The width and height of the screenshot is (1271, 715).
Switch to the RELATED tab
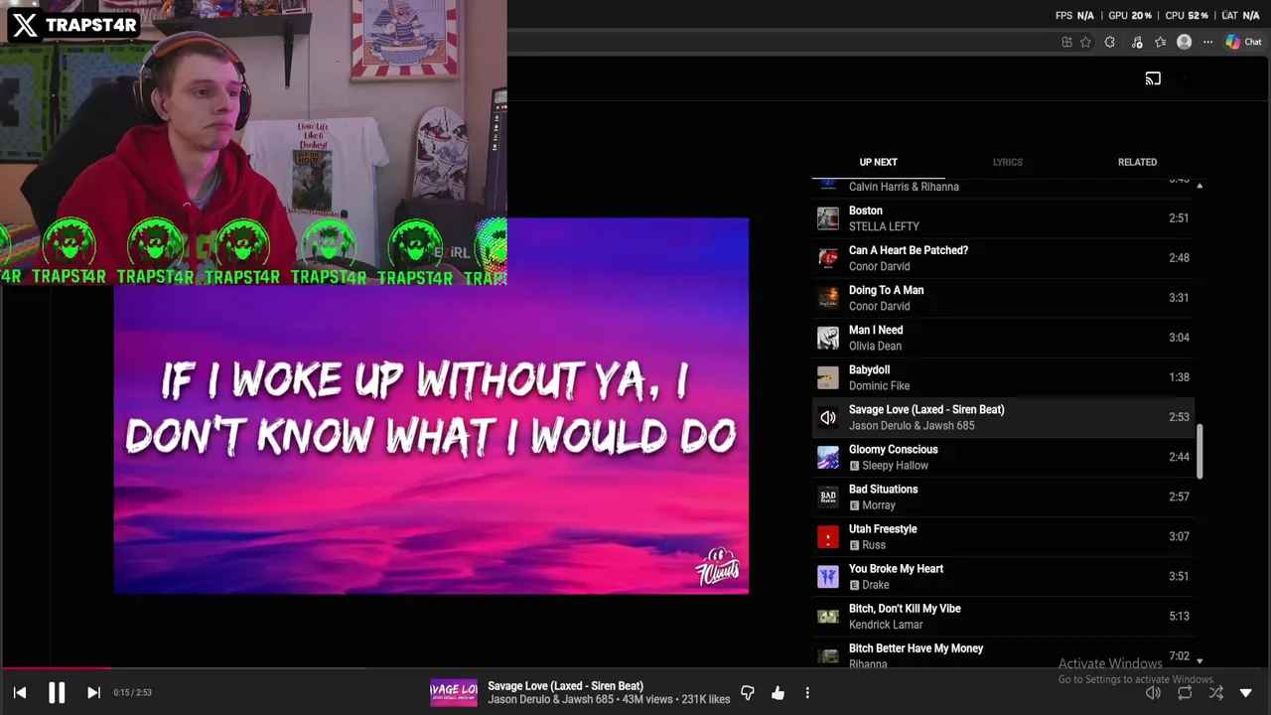point(1137,162)
